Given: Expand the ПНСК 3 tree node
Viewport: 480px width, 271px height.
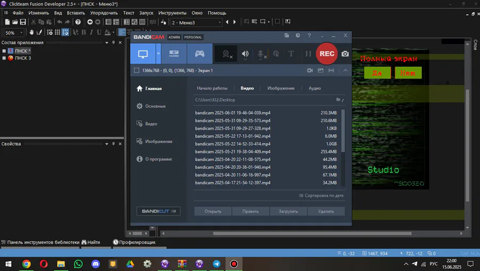Looking at the screenshot, I should coord(4,58).
